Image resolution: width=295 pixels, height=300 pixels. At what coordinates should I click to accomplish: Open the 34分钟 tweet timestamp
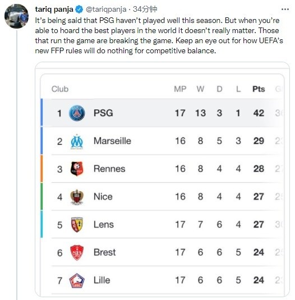tap(145, 9)
